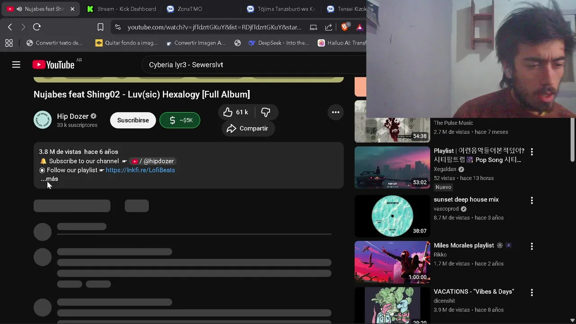Open options for Miles Morales playlist

tap(532, 246)
